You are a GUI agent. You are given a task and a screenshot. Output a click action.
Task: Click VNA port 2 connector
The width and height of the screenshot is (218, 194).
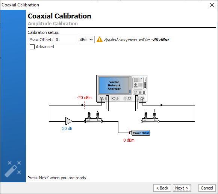click(x=142, y=98)
